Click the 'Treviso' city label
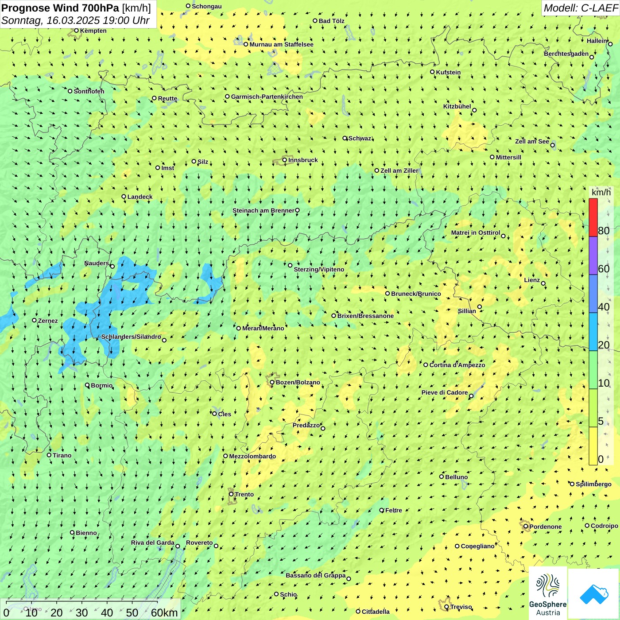620x620 pixels. click(x=461, y=607)
